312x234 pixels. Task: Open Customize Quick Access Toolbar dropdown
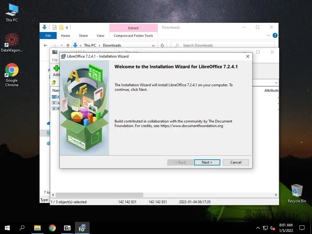67,28
